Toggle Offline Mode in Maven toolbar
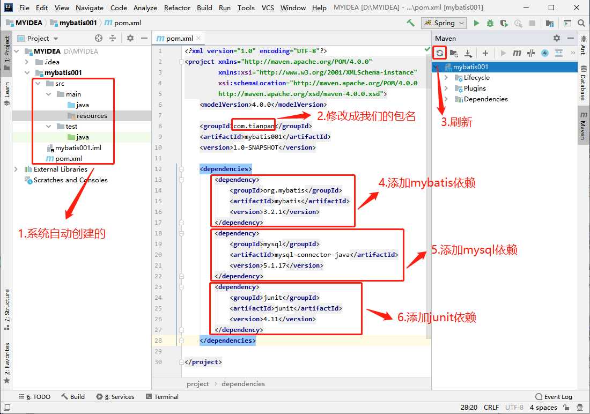590x414 pixels. [531, 53]
